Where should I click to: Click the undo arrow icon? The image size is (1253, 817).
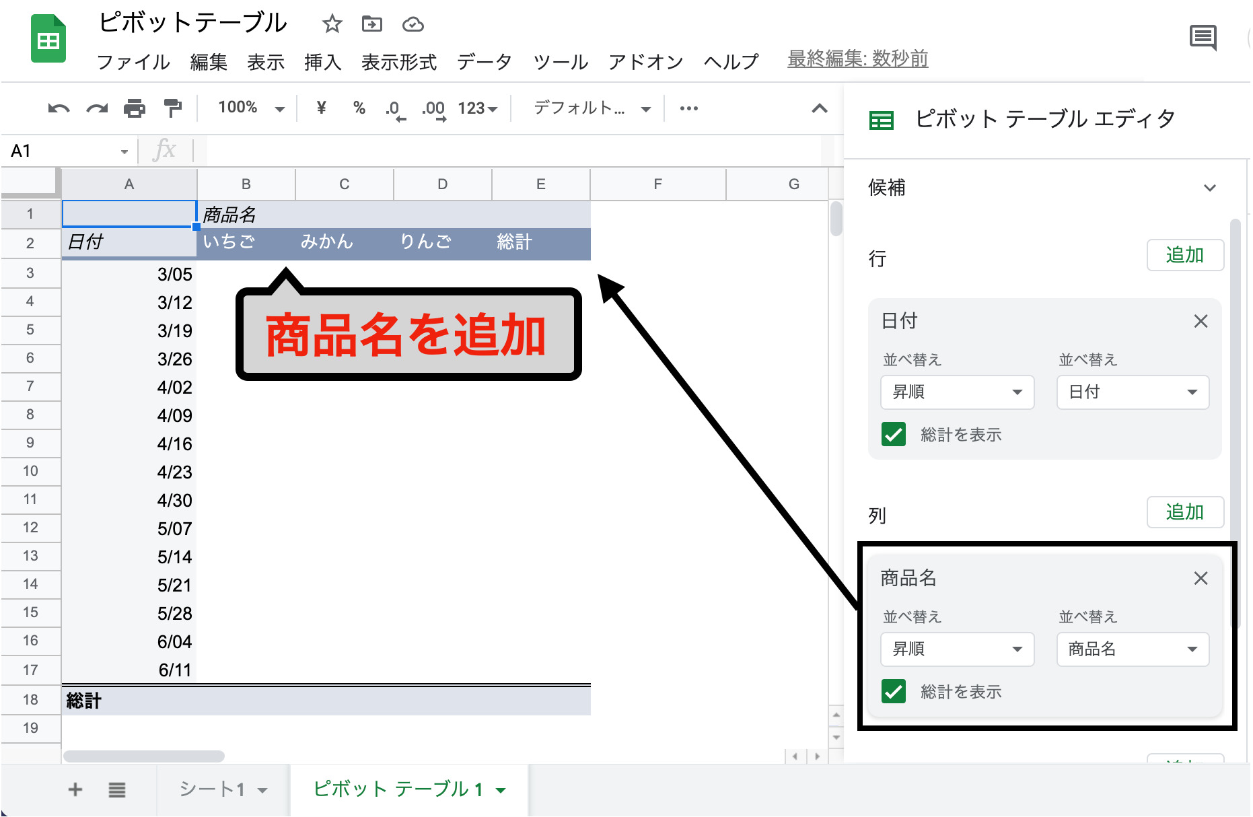59,108
